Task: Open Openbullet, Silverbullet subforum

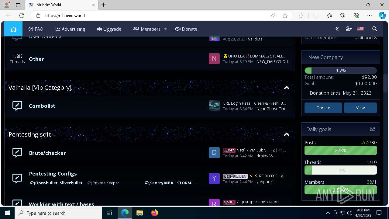Action: click(57, 183)
